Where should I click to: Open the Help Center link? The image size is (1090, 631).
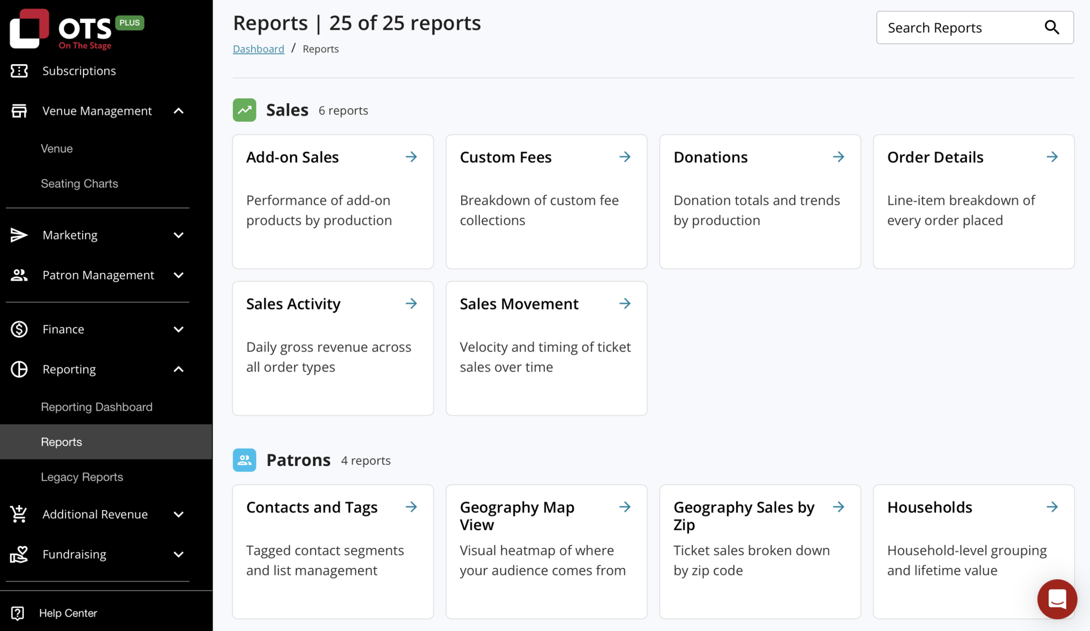pos(68,613)
